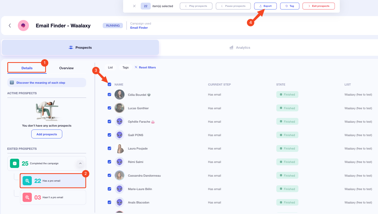Dismiss the selection bar with X icon
This screenshot has height=214, width=378.
[x=134, y=6]
